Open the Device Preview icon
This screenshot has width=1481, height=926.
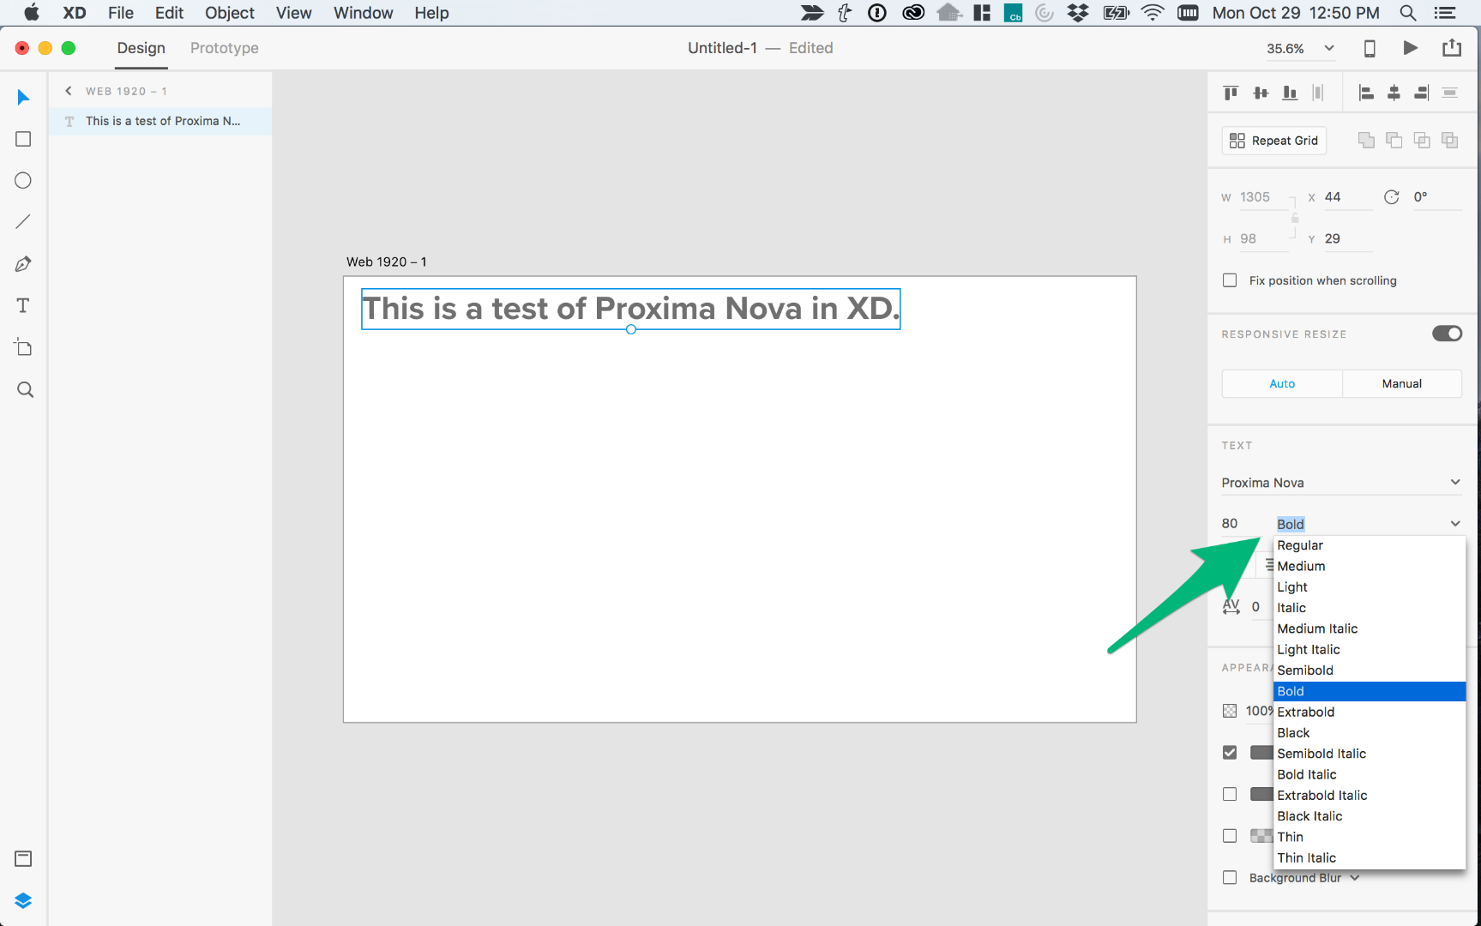(1370, 49)
